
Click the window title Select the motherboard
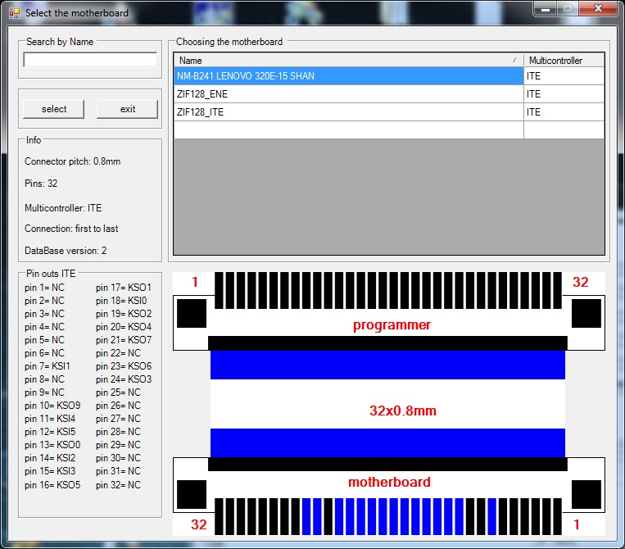click(x=77, y=13)
